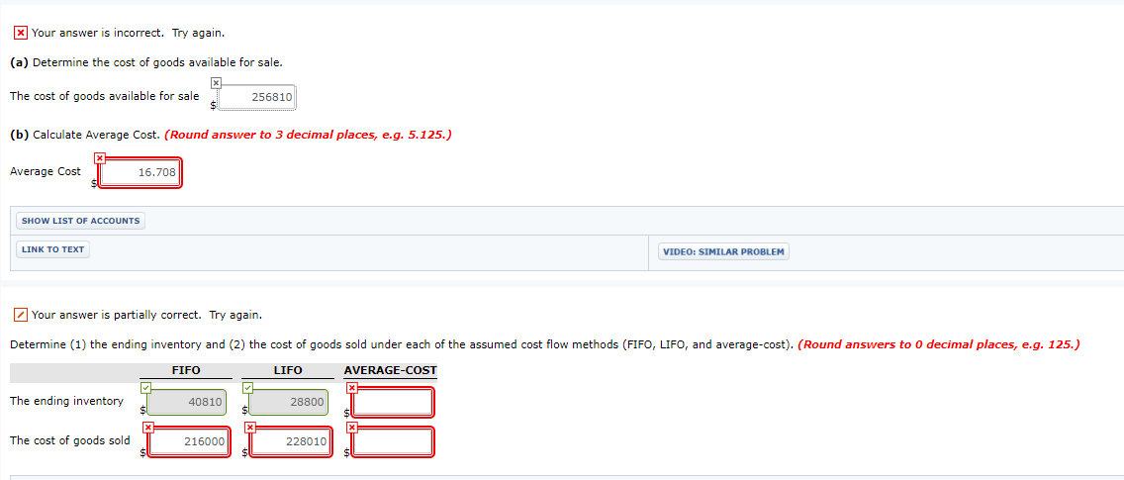1124x480 pixels.
Task: Click the red X above FIFO cost of goods sold
Action: tap(147, 427)
